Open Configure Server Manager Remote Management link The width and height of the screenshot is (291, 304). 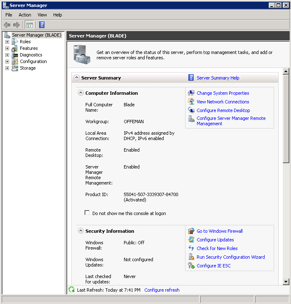[231, 121]
